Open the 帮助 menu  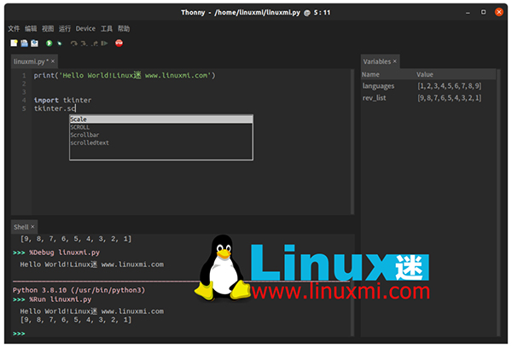coord(124,29)
